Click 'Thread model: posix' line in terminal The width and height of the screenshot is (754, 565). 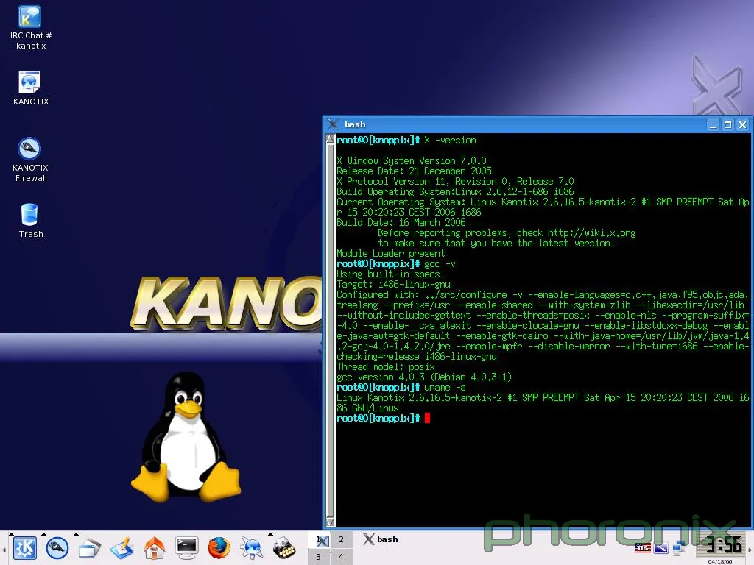click(386, 367)
